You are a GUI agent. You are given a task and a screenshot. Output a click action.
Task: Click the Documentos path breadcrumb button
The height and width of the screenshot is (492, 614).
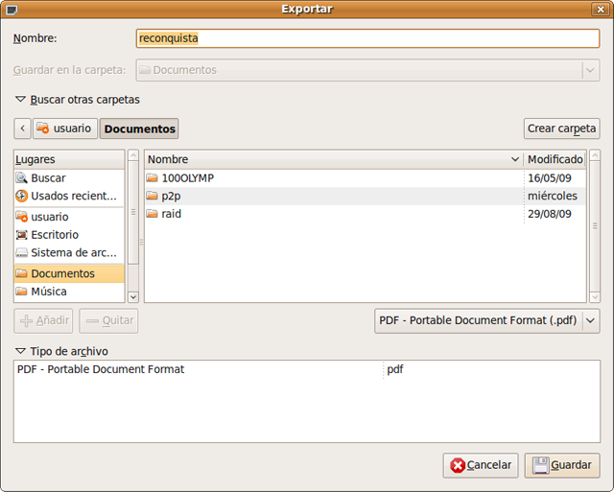coord(139,129)
